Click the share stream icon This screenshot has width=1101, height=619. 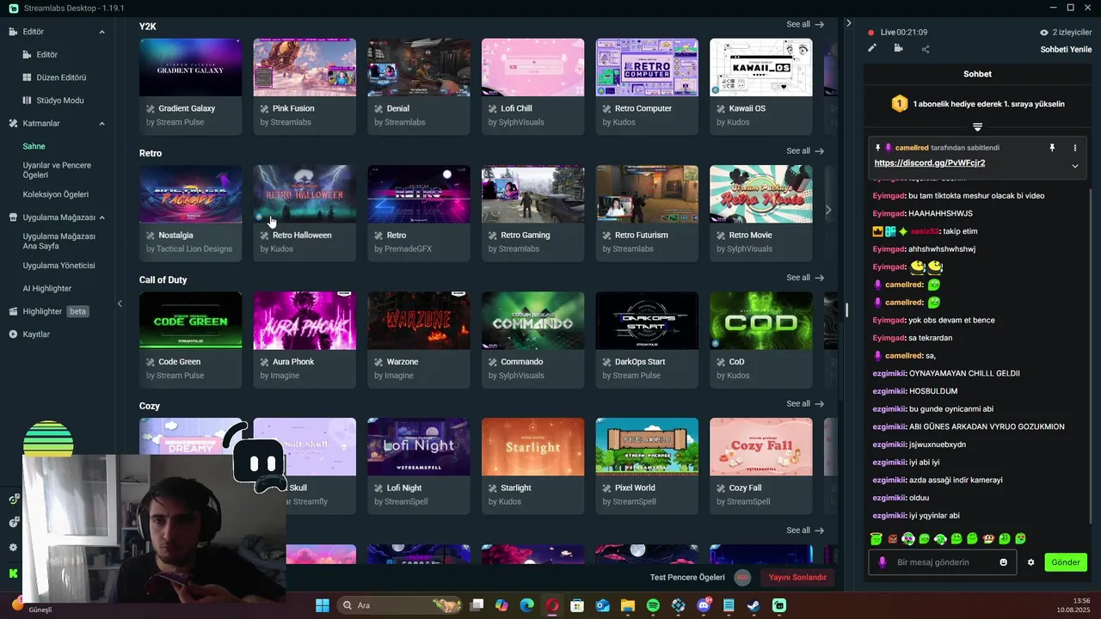926,49
